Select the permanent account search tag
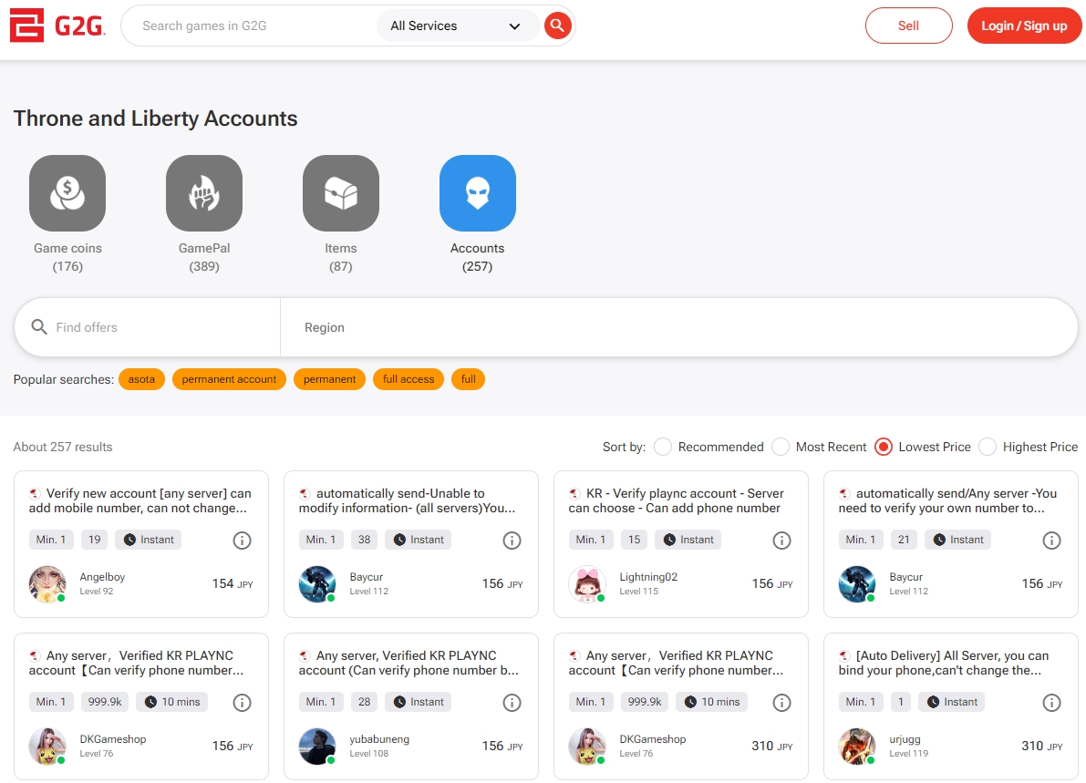The height and width of the screenshot is (783, 1086). click(229, 378)
